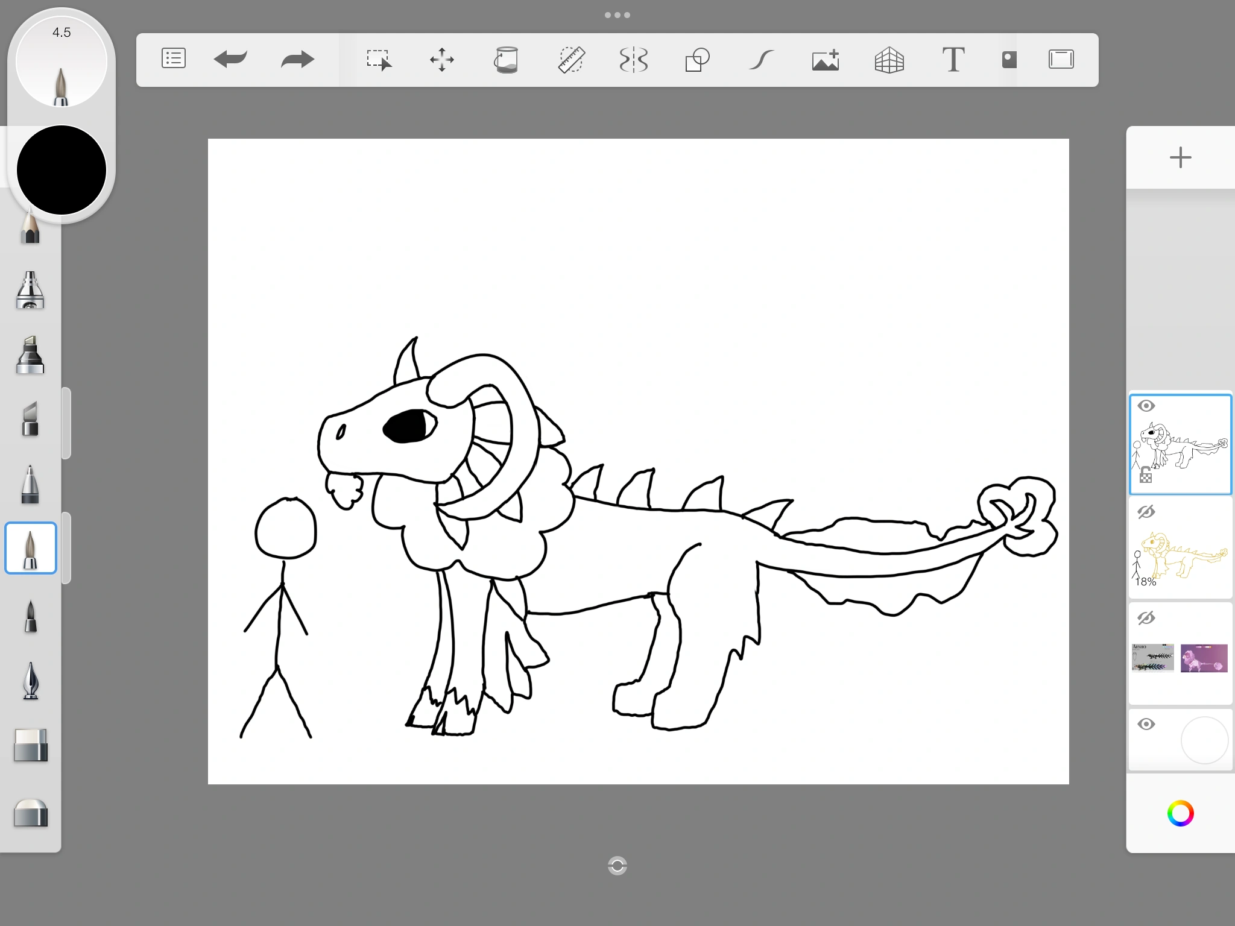Screen dimensions: 1235x926
Task: Open the main menu from the toolbar
Action: click(x=173, y=58)
